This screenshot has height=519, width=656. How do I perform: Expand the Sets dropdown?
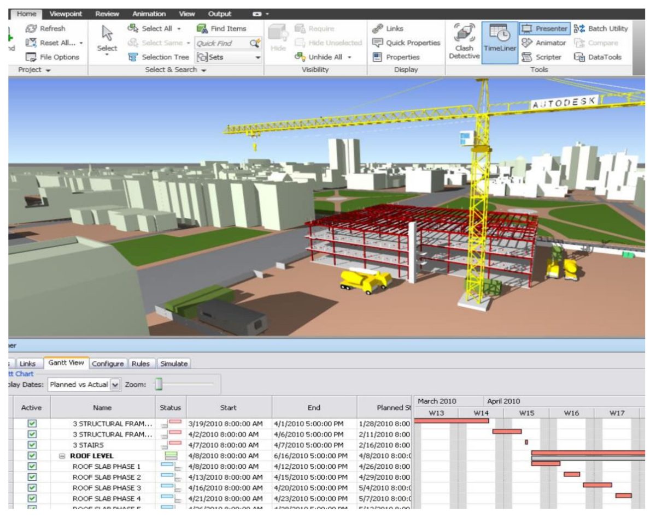point(258,57)
